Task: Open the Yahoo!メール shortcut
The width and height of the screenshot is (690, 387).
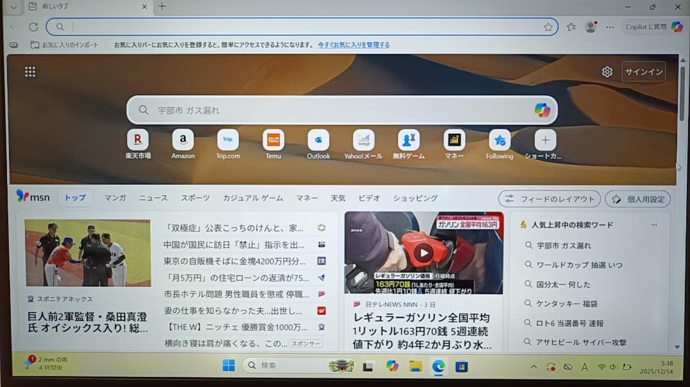Action: [x=364, y=140]
